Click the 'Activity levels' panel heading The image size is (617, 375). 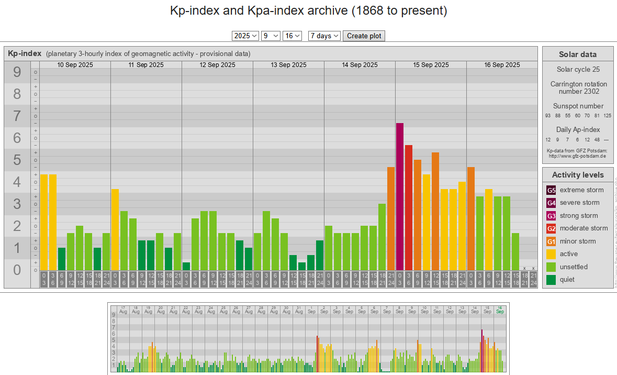tap(578, 175)
